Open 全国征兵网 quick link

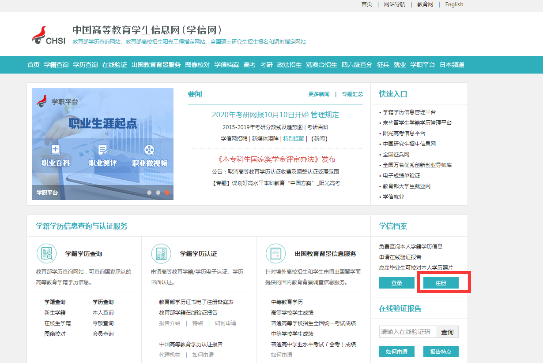pos(396,155)
